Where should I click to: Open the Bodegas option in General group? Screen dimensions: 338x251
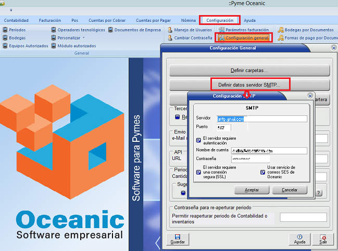(14, 38)
